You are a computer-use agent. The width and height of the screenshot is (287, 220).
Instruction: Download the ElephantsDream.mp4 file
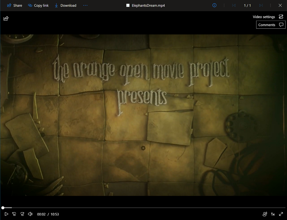[x=65, y=6]
